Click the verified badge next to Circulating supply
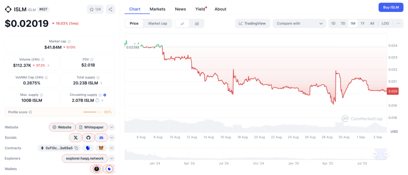Image resolution: width=408 pixels, height=175 pixels. [x=105, y=95]
